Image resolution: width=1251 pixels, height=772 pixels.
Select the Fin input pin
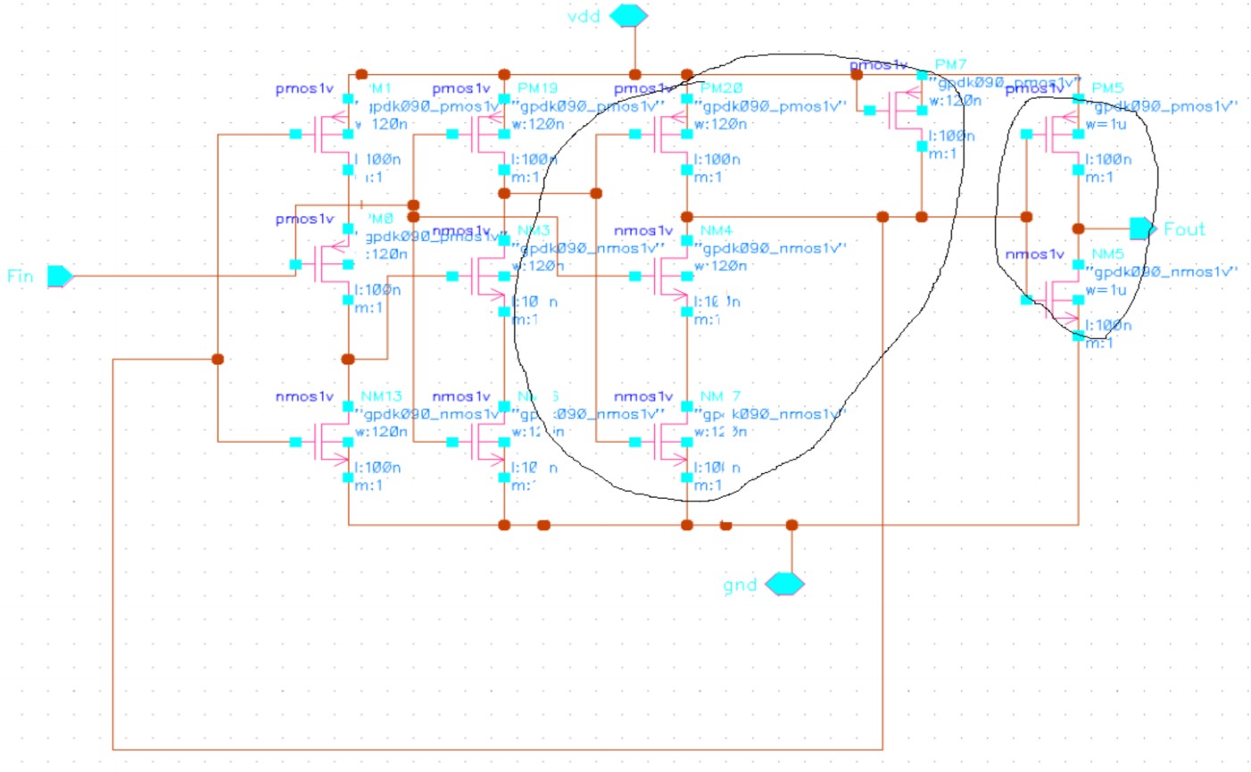coord(59,276)
